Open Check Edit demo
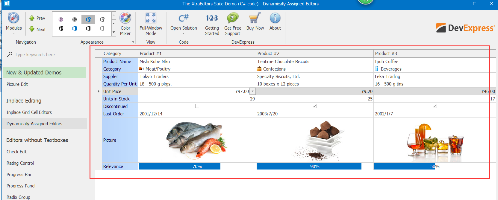 point(16,152)
